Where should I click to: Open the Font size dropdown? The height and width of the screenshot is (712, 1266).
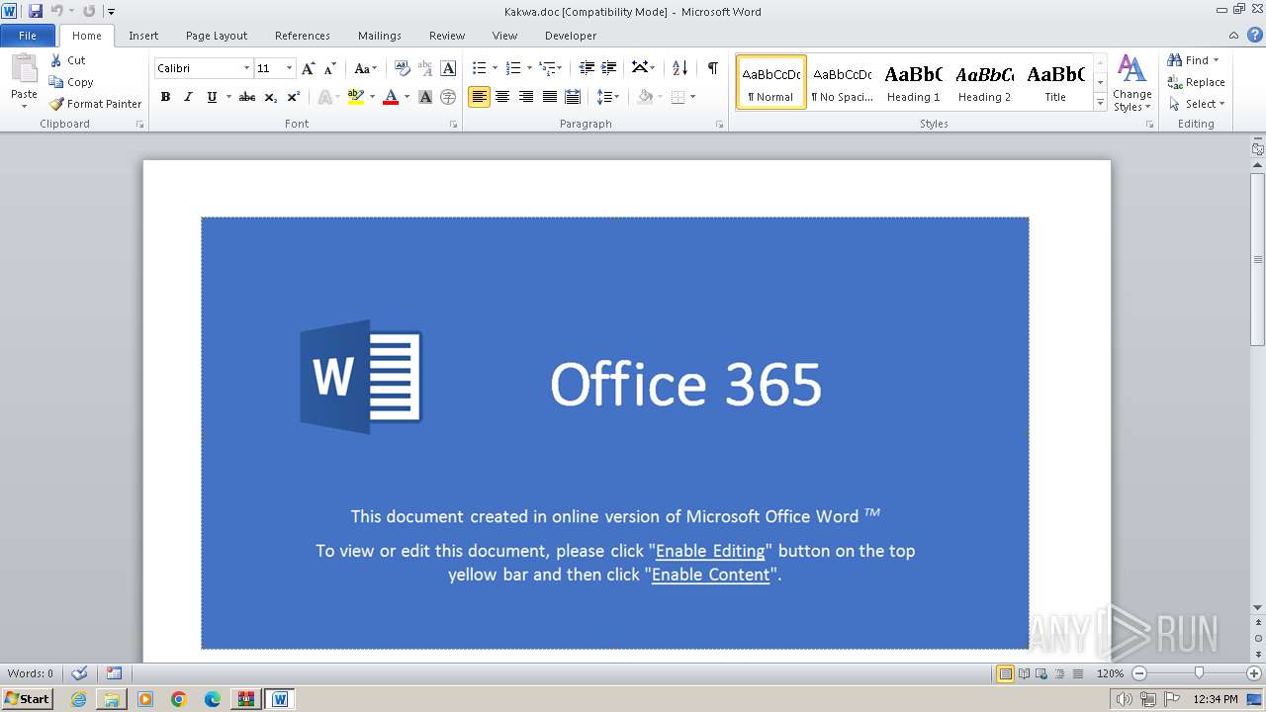click(289, 68)
